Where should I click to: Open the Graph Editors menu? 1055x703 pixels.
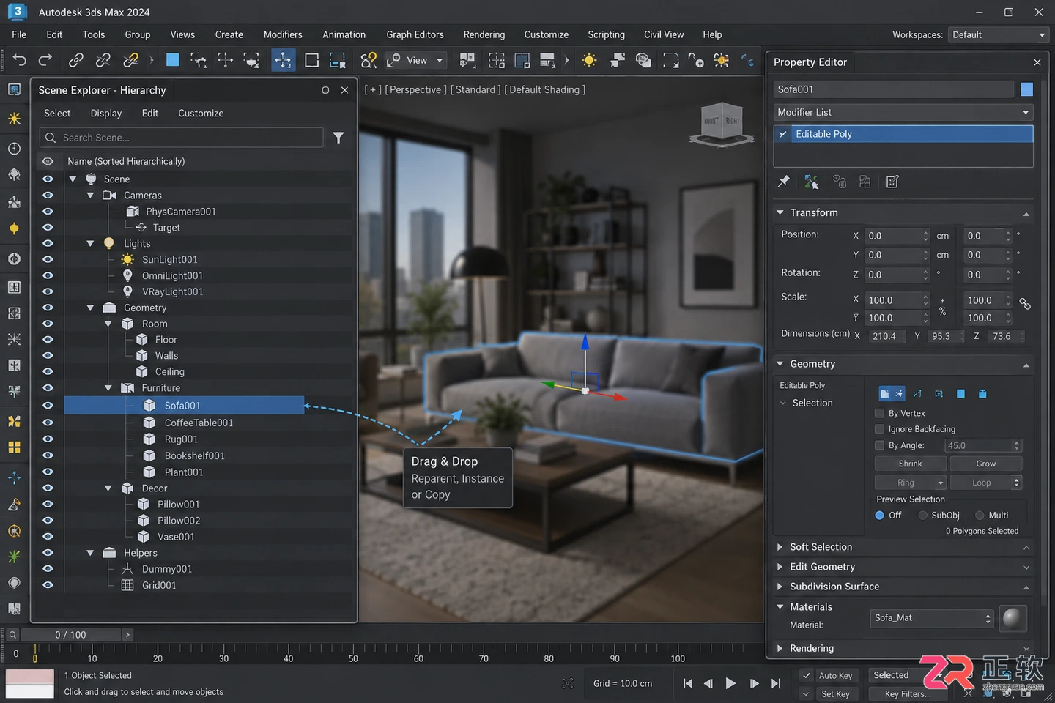[x=415, y=34]
